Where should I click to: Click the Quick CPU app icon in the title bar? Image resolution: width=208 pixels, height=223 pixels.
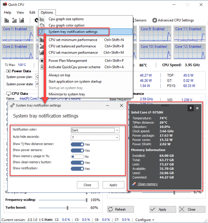[5, 4]
